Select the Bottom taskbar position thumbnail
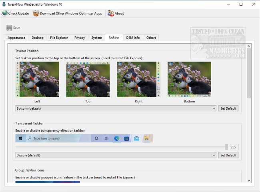 (x=189, y=80)
